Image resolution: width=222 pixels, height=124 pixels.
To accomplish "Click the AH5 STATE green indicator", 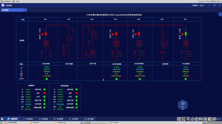I will (x=140, y=79).
